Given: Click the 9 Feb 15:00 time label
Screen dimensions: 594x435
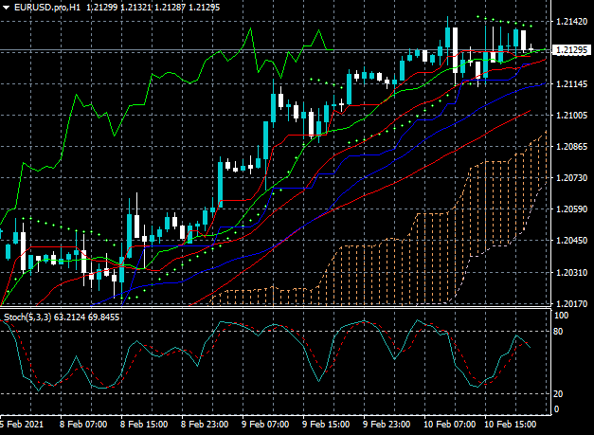Looking at the screenshot, I should (x=326, y=424).
